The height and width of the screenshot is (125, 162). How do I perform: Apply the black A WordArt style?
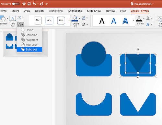point(102,21)
